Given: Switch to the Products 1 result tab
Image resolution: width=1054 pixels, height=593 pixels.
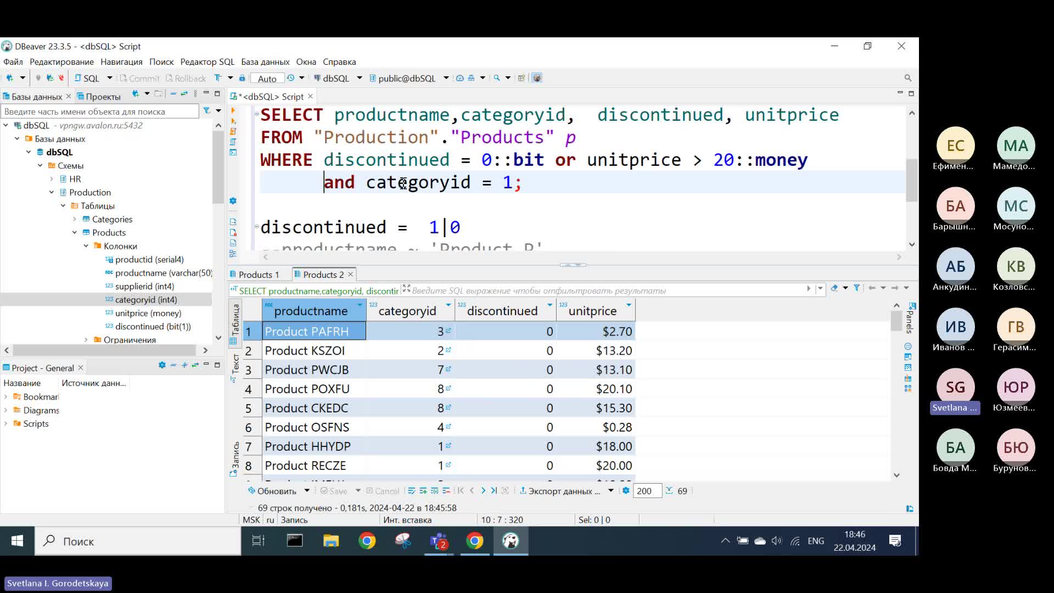Looking at the screenshot, I should pyautogui.click(x=255, y=275).
